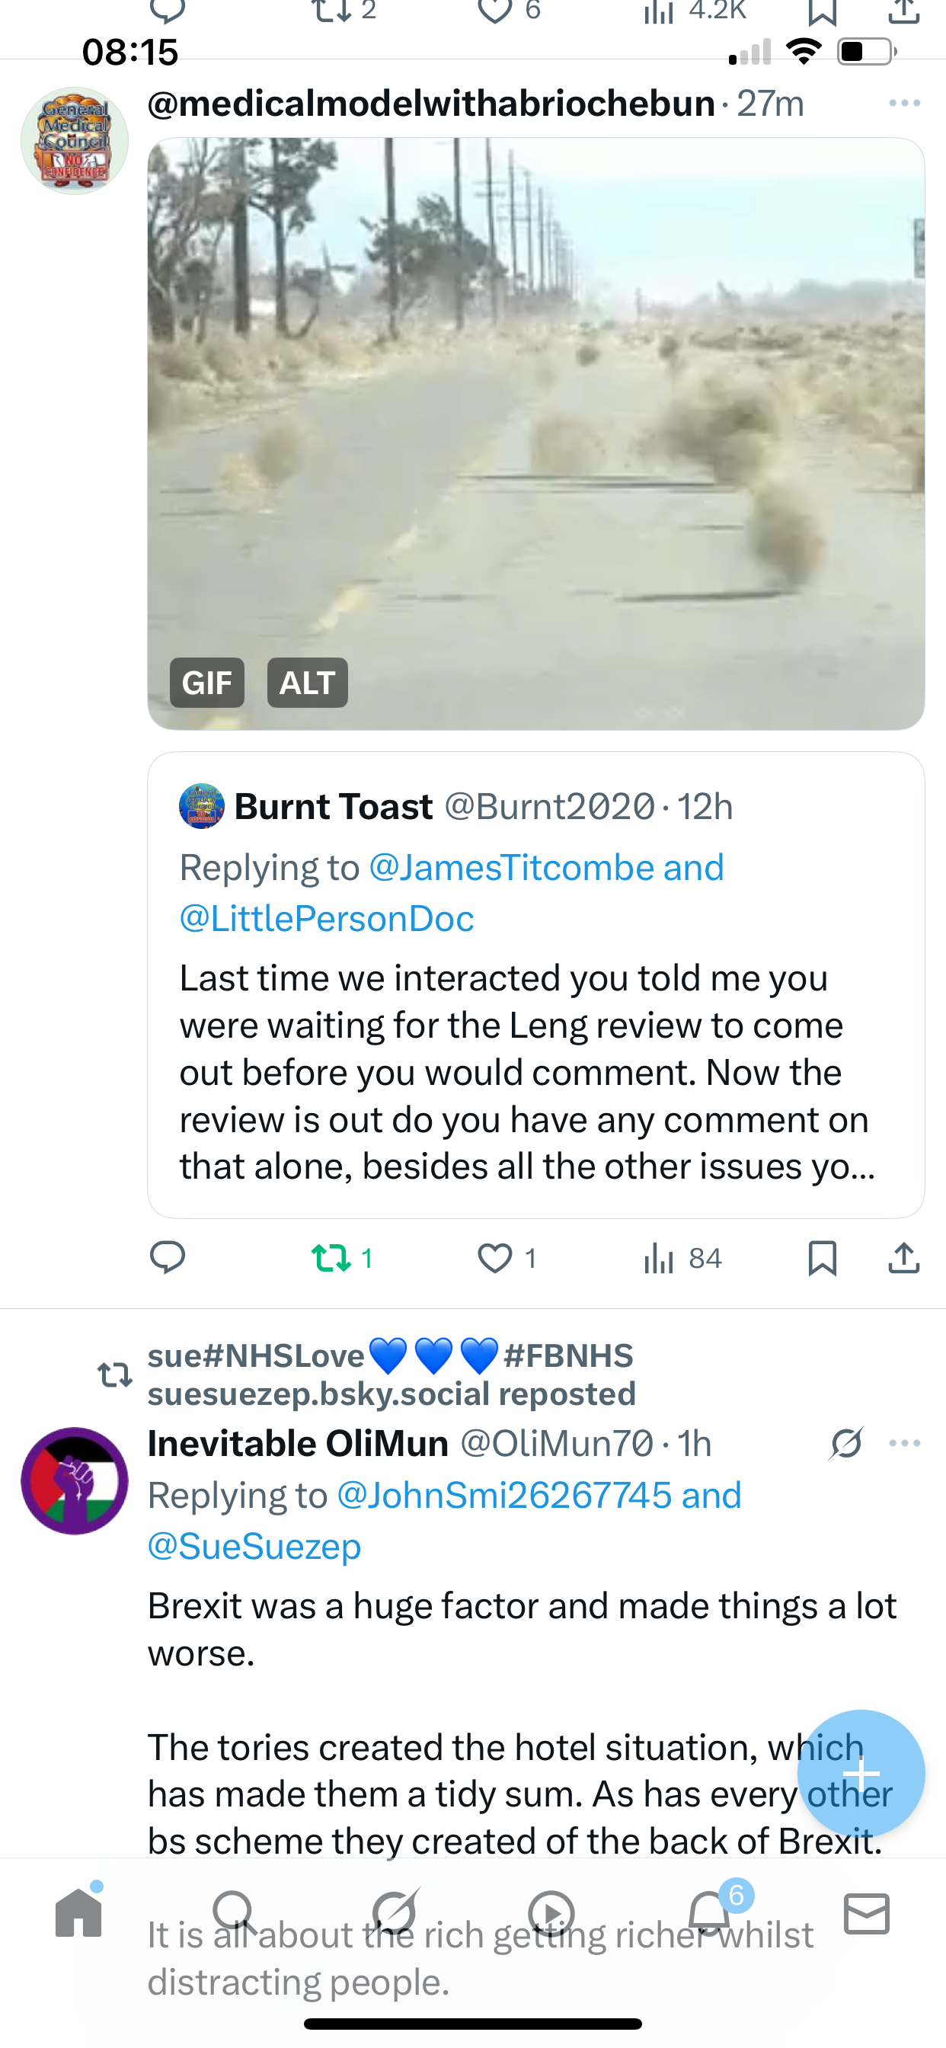
Task: Open Notifications with 6 badge
Action: pyautogui.click(x=710, y=1913)
